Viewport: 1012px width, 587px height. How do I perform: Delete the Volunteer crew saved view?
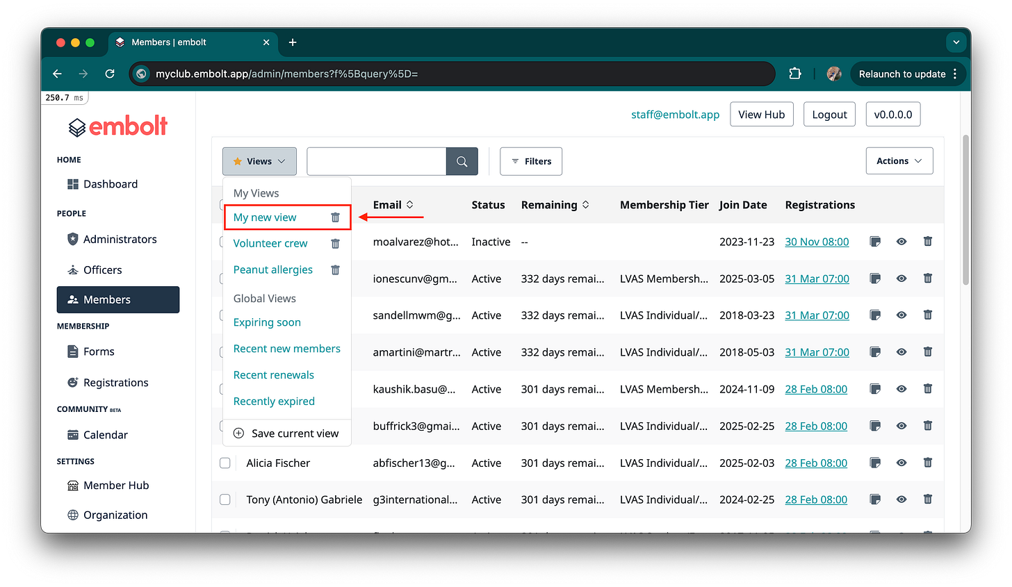(335, 244)
